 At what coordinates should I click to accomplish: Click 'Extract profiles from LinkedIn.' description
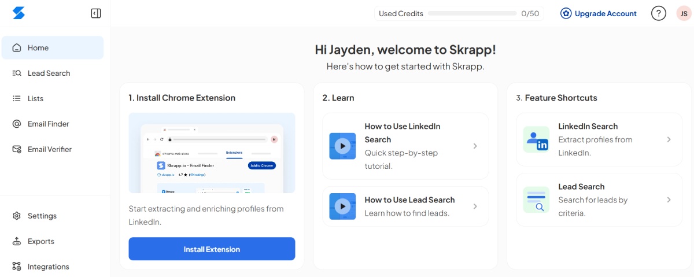[595, 146]
